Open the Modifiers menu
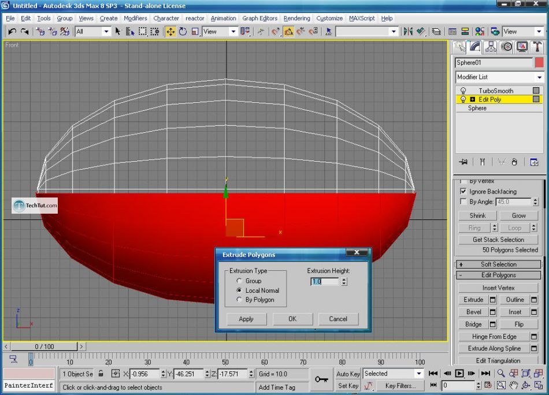 (135, 18)
